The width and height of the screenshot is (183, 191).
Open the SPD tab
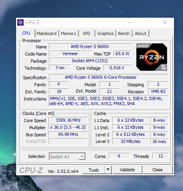pyautogui.click(x=87, y=33)
